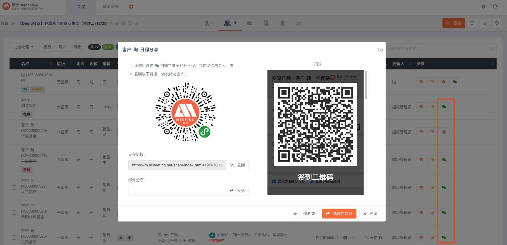Click the history revert icon button
Image resolution: width=507 pixels, height=245 pixels.
[x=497, y=23]
